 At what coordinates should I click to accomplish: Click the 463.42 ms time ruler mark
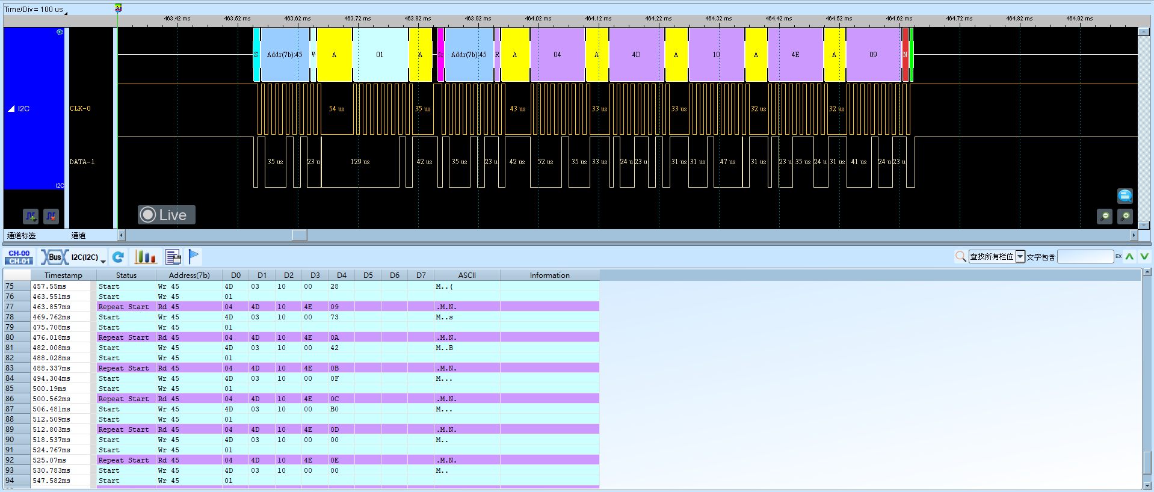[177, 19]
